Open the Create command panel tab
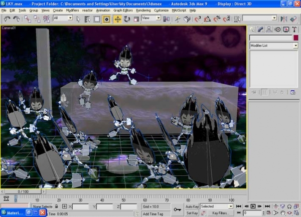This screenshot has width=301, height=217. pyautogui.click(x=252, y=30)
